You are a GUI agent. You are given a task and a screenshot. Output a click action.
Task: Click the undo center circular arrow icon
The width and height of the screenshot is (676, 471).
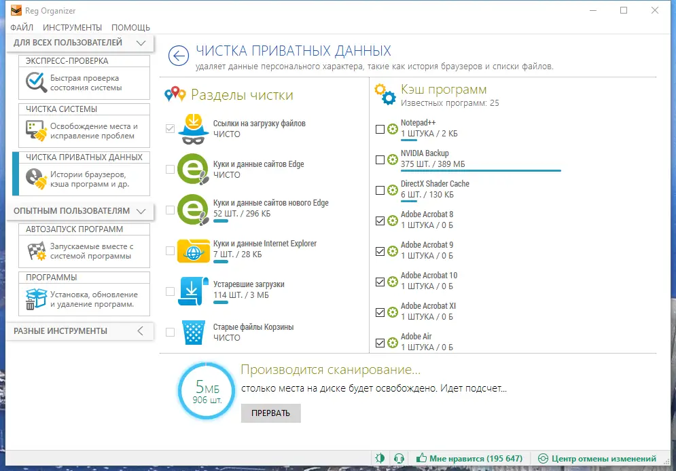tap(543, 459)
